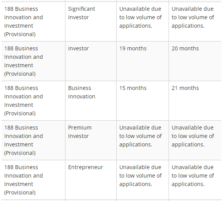224x201 pixels.
Task: Click first Unavailable cell in Premium Investor row
Action: point(142,140)
